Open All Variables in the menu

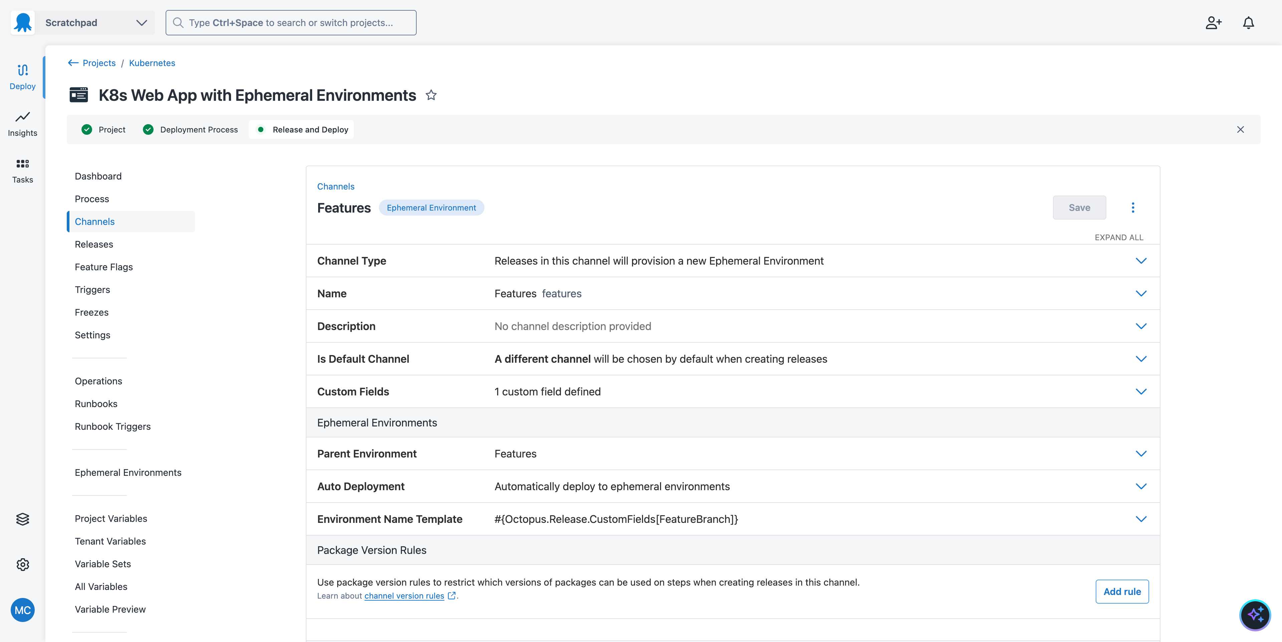pos(101,587)
